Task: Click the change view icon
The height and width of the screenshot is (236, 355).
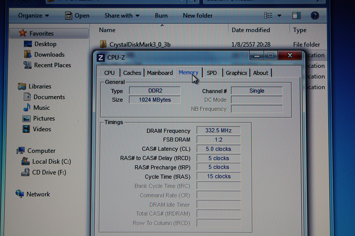Action: (268, 15)
